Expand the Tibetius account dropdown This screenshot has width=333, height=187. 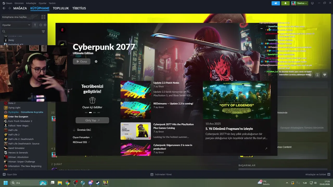[x=299, y=3]
